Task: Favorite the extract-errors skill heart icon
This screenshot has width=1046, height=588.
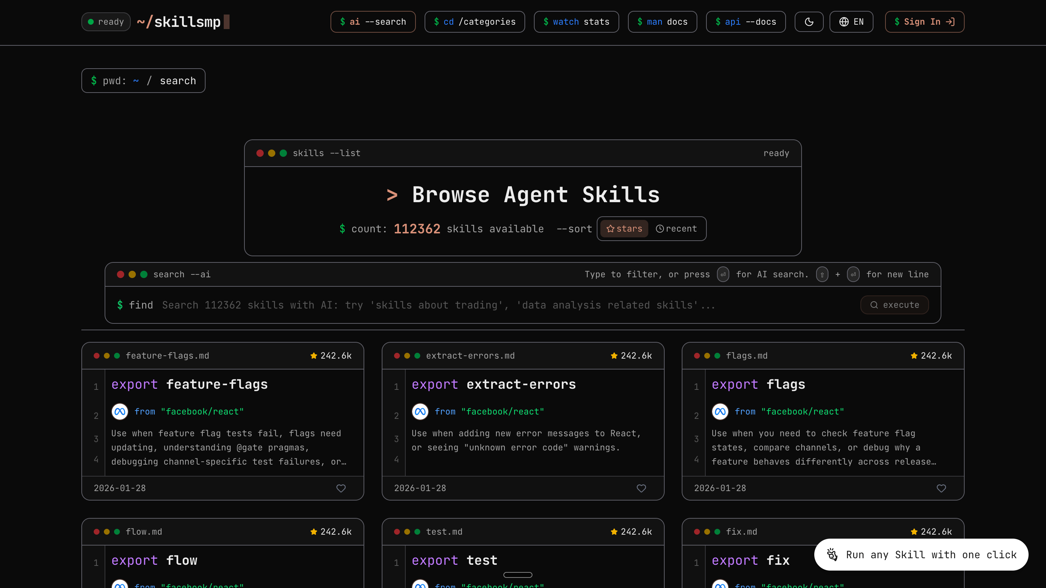Action: 641,488
